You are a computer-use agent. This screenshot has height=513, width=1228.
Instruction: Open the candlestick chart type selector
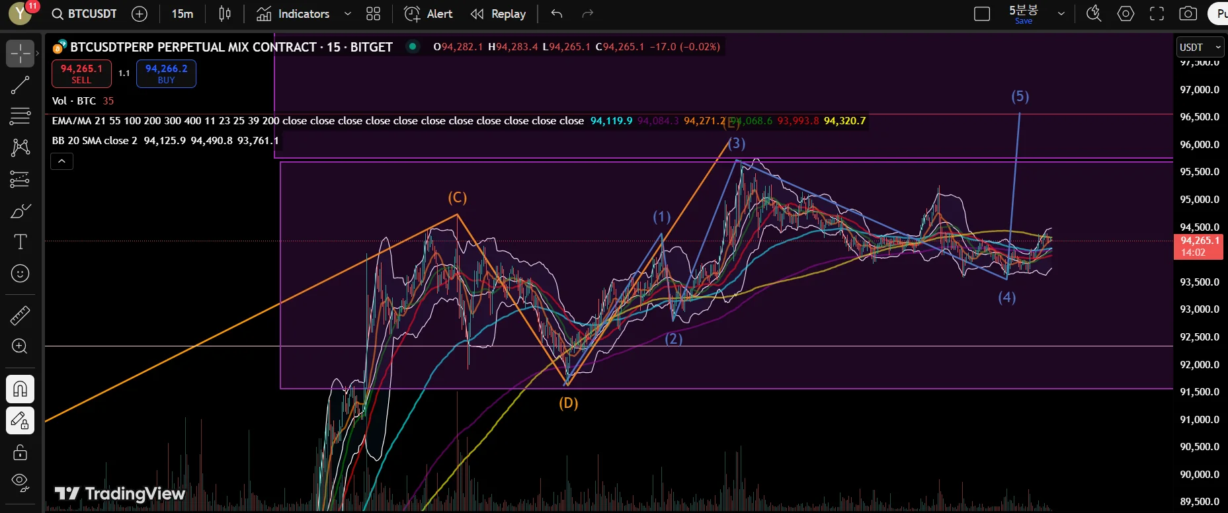(225, 14)
